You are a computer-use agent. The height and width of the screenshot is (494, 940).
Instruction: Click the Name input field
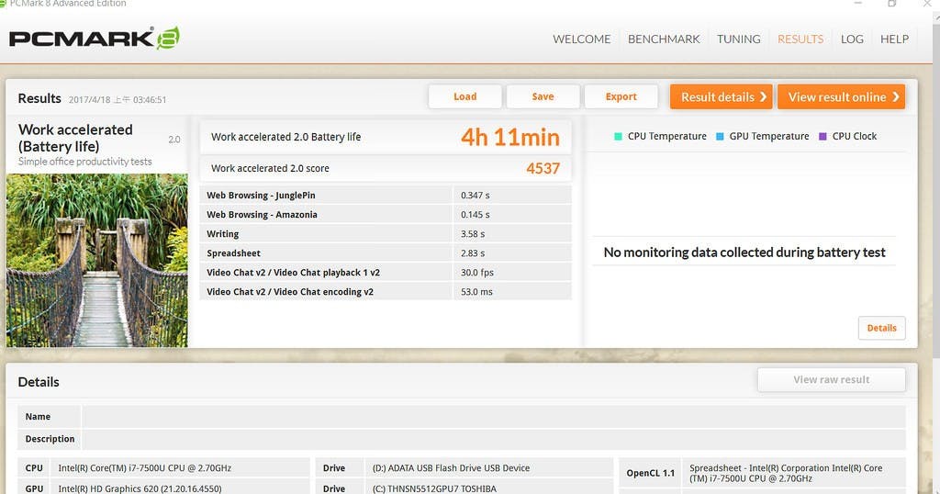tap(493, 417)
